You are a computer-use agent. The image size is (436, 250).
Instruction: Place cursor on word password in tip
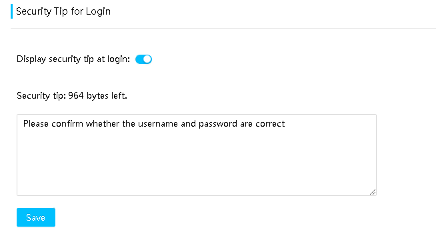pyautogui.click(x=218, y=124)
